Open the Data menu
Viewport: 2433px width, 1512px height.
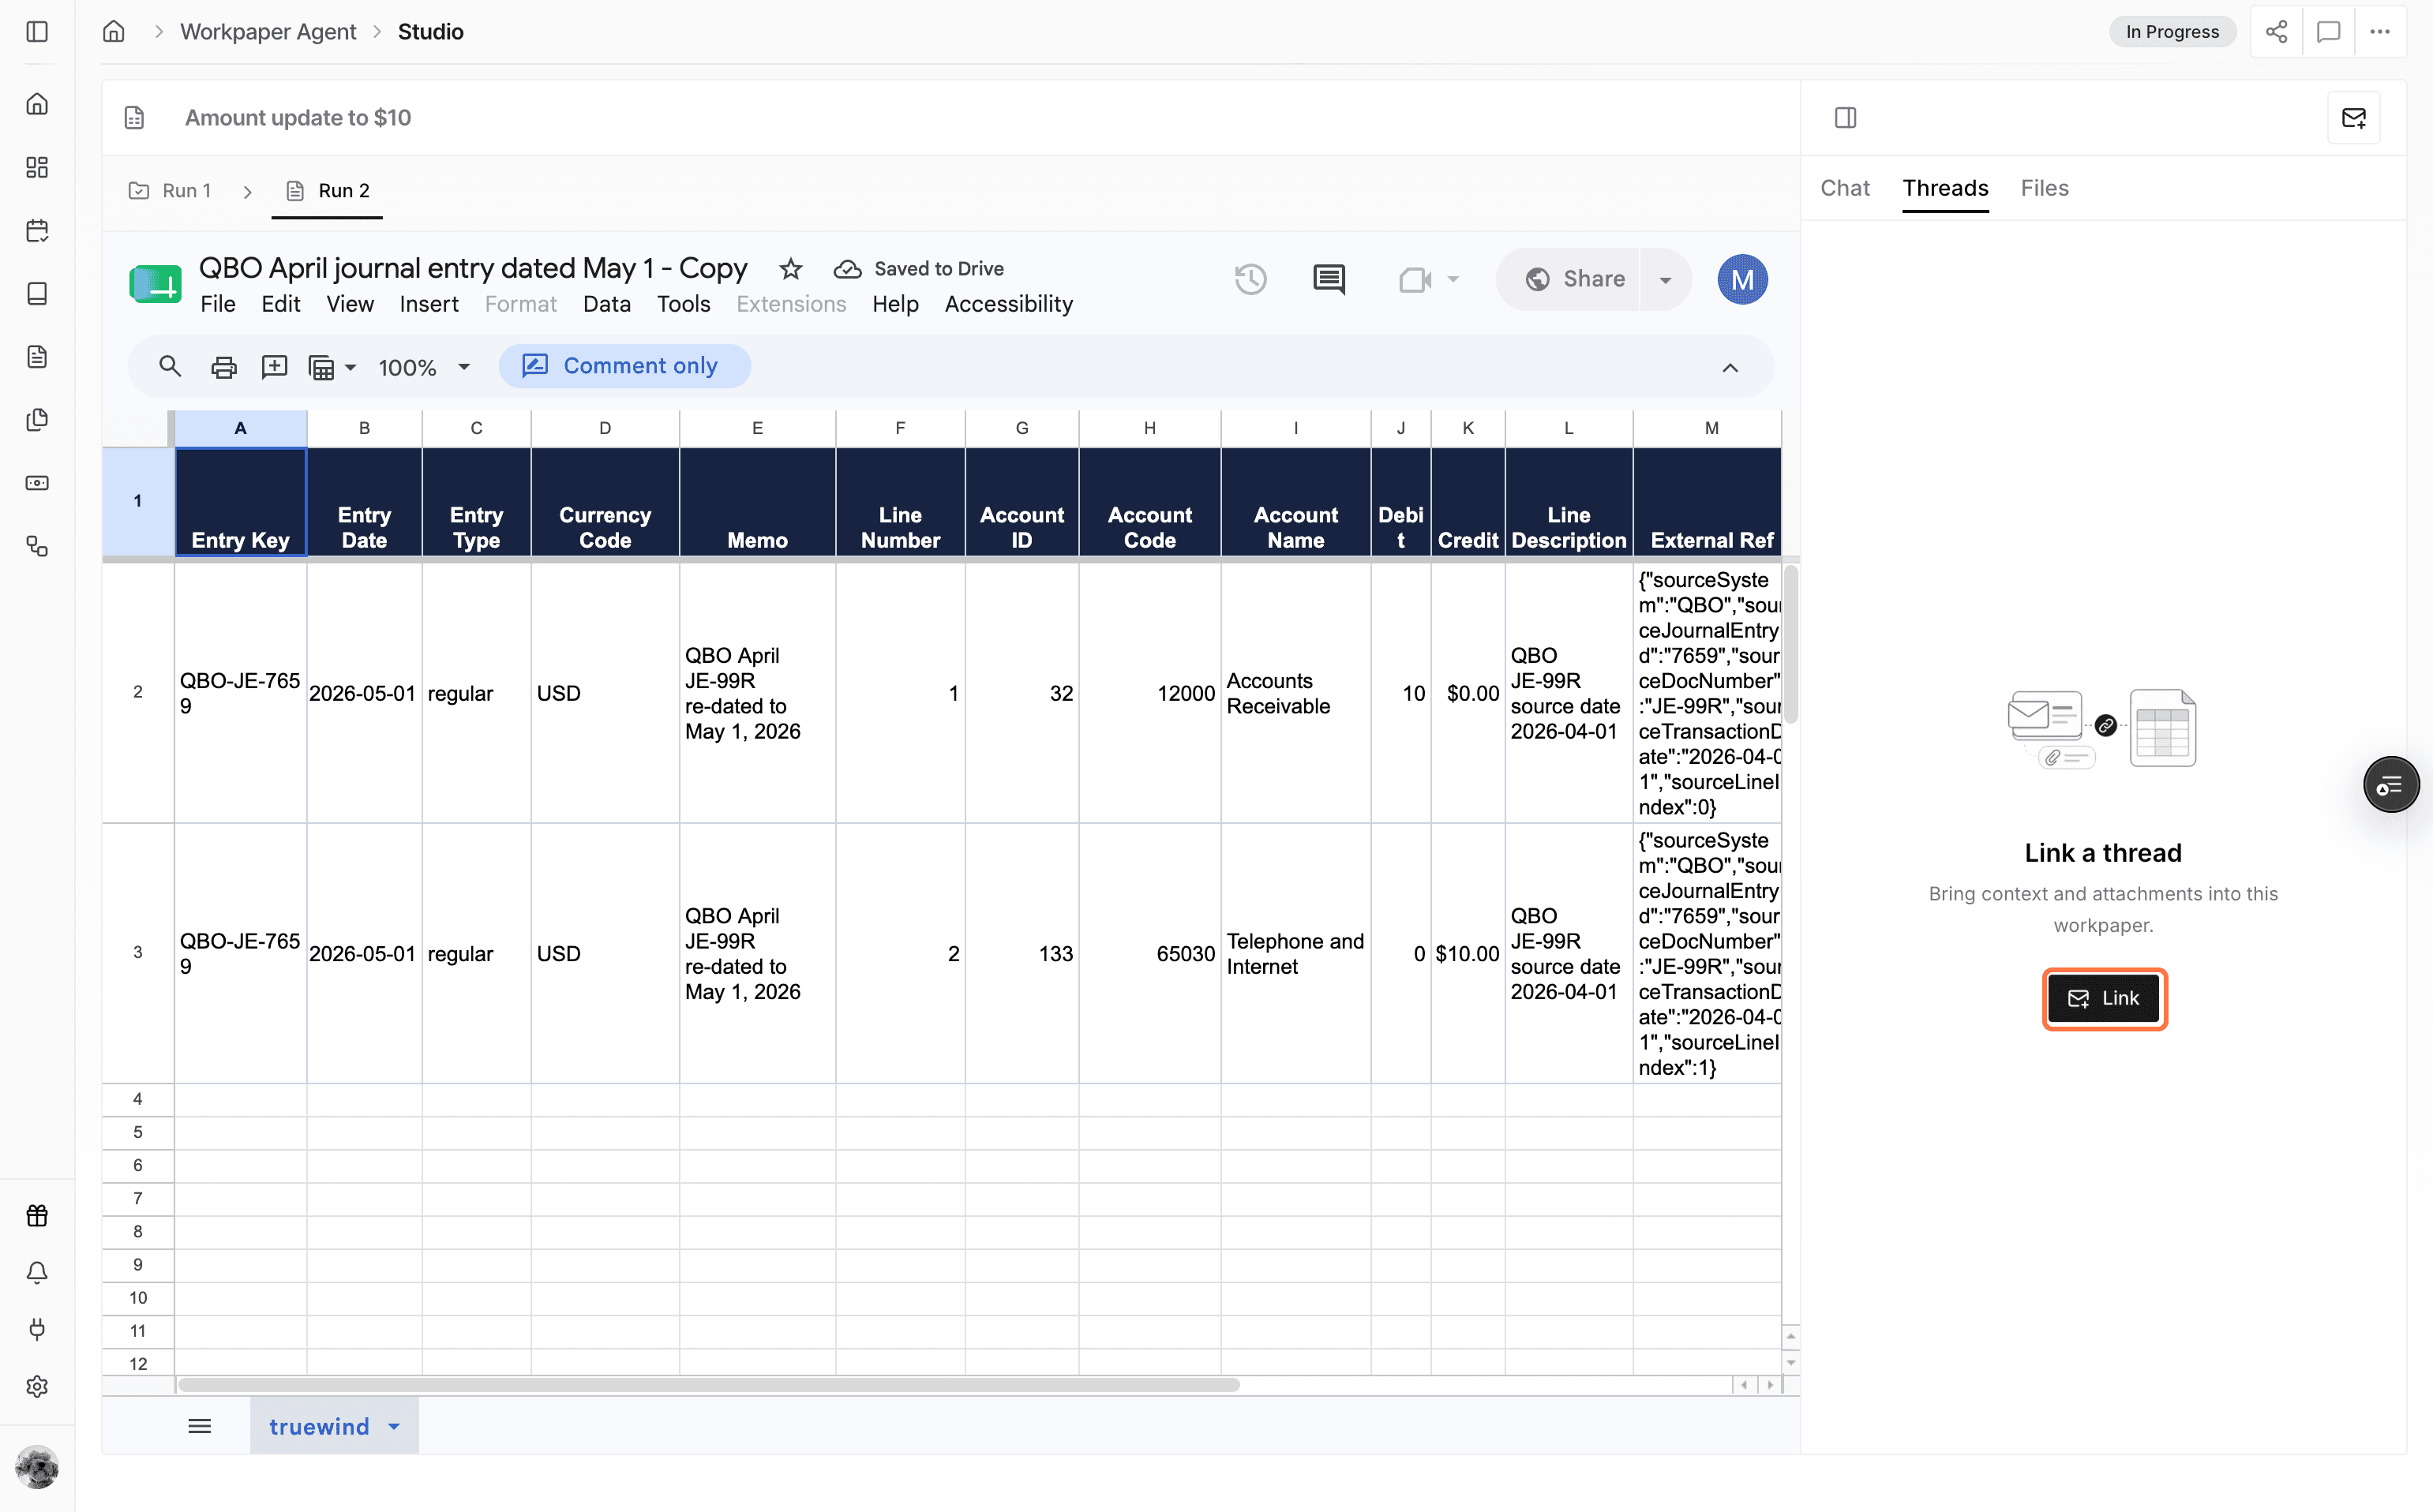[x=606, y=304]
